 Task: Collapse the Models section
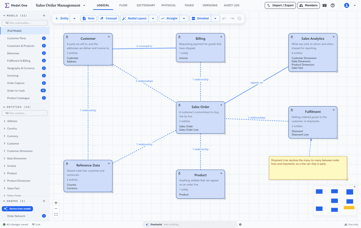click(x=4, y=15)
